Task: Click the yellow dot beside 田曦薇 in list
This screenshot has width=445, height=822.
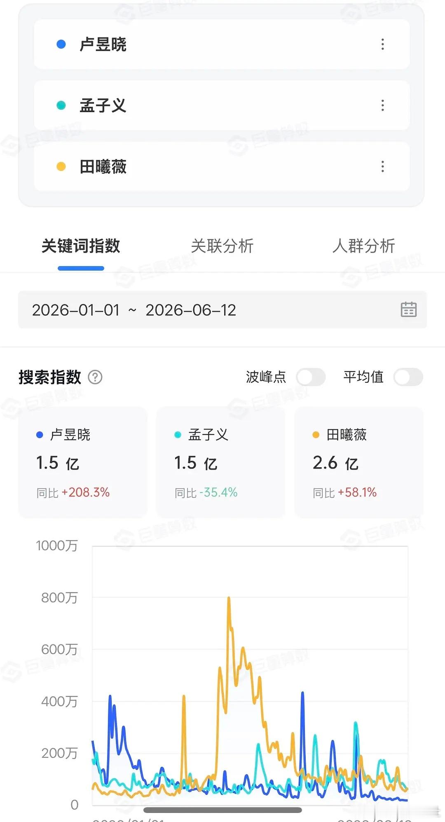Action: coord(61,166)
